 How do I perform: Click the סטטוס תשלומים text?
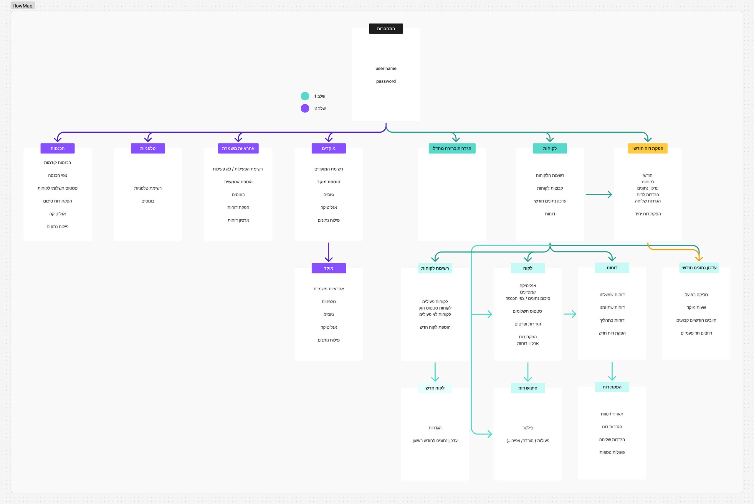click(527, 312)
